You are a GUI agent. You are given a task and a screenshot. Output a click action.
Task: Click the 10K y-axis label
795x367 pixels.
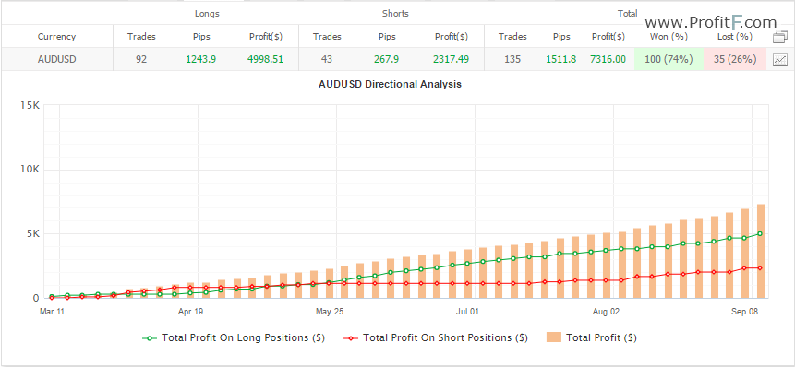click(29, 170)
